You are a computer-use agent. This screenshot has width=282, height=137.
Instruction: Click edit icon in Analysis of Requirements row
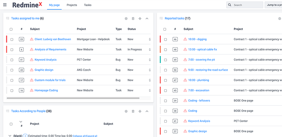(150, 49)
